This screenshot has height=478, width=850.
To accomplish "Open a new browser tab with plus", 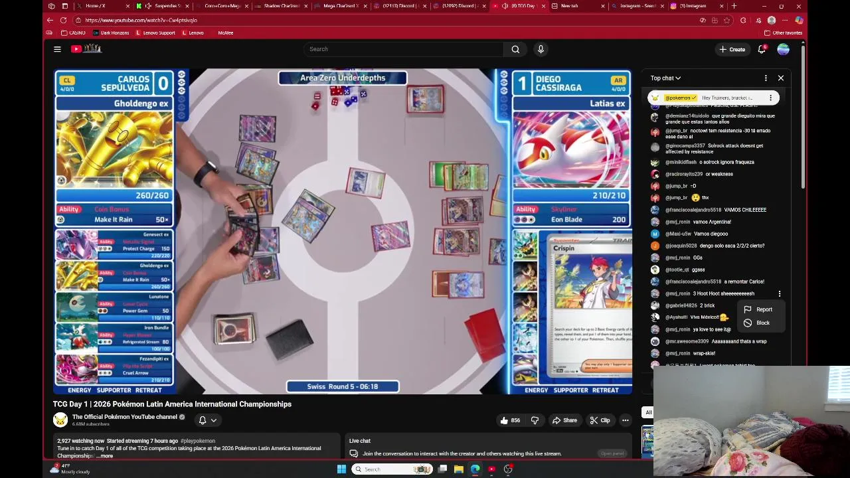I will coord(734,6).
